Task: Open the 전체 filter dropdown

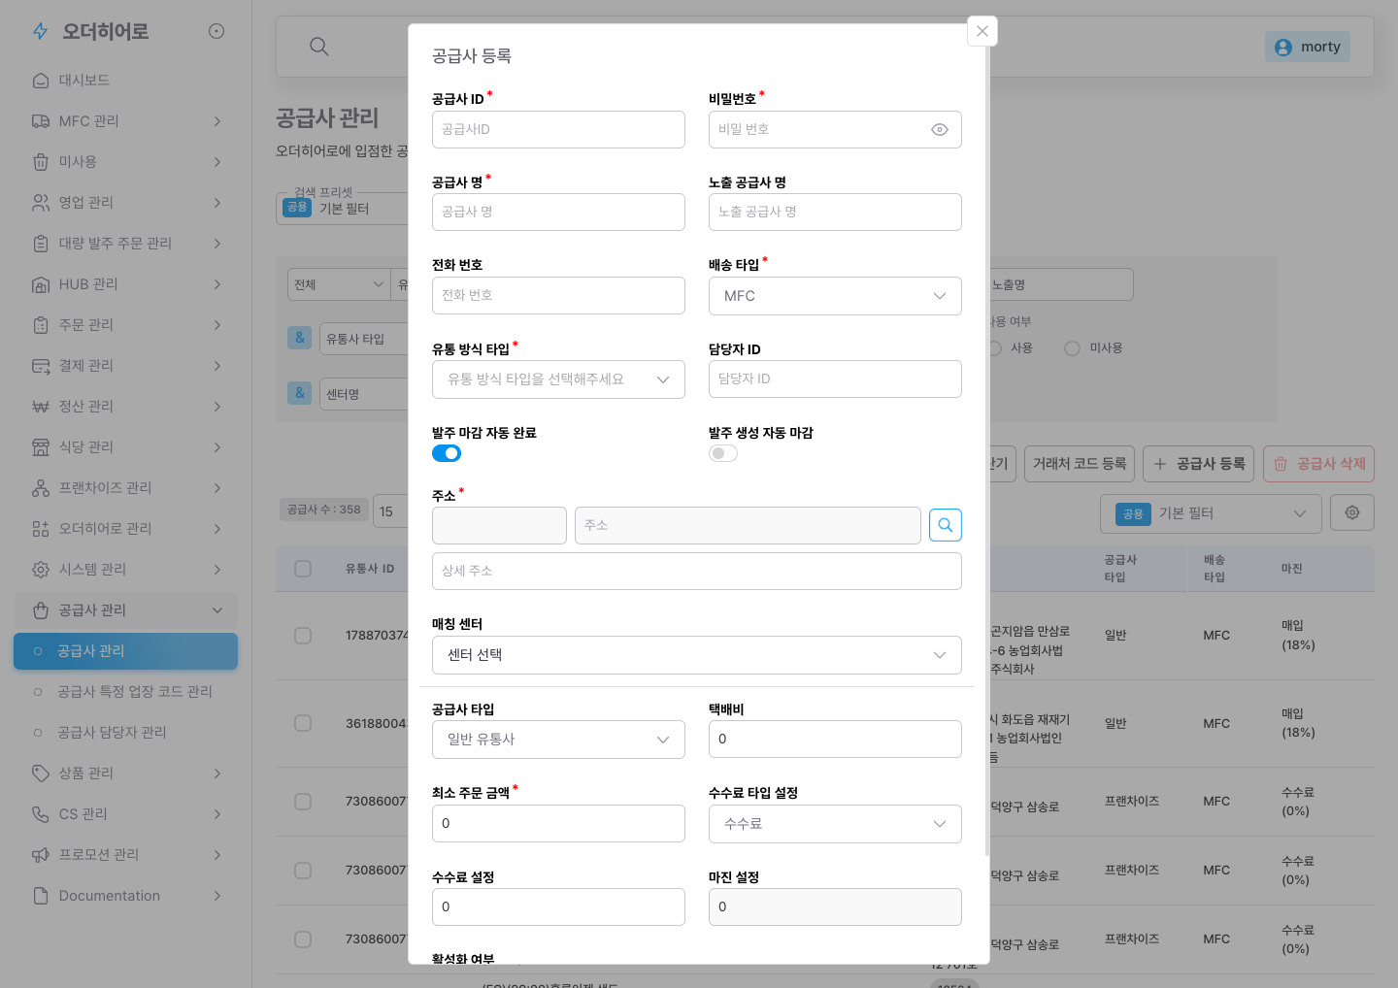Action: click(339, 284)
